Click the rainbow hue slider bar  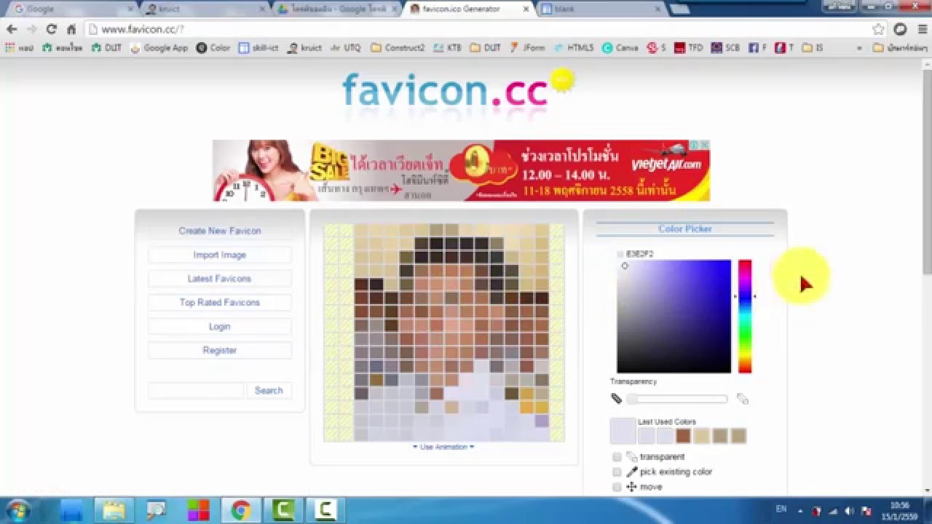point(745,316)
